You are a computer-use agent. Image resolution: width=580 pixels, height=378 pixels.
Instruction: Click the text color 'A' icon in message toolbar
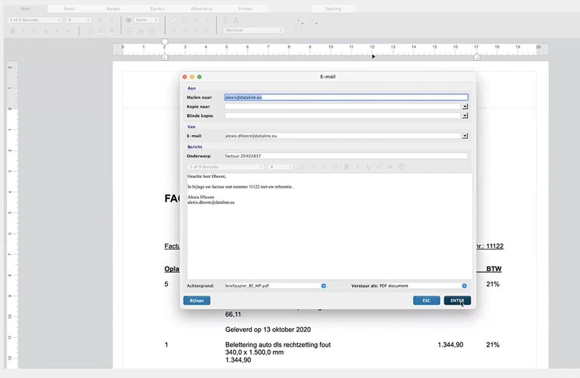390,167
